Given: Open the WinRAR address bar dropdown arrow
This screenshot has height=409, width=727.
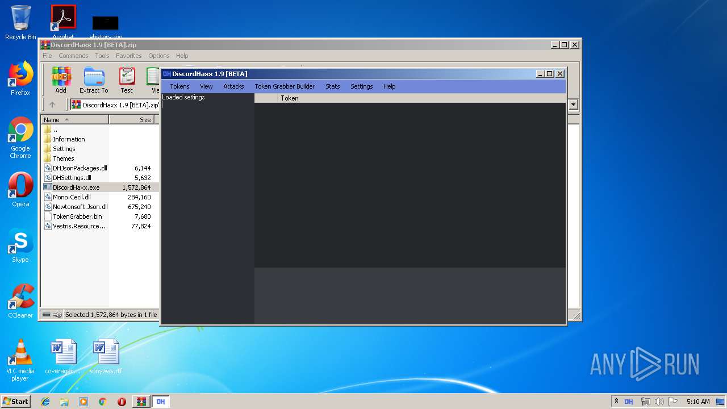Looking at the screenshot, I should click(573, 105).
